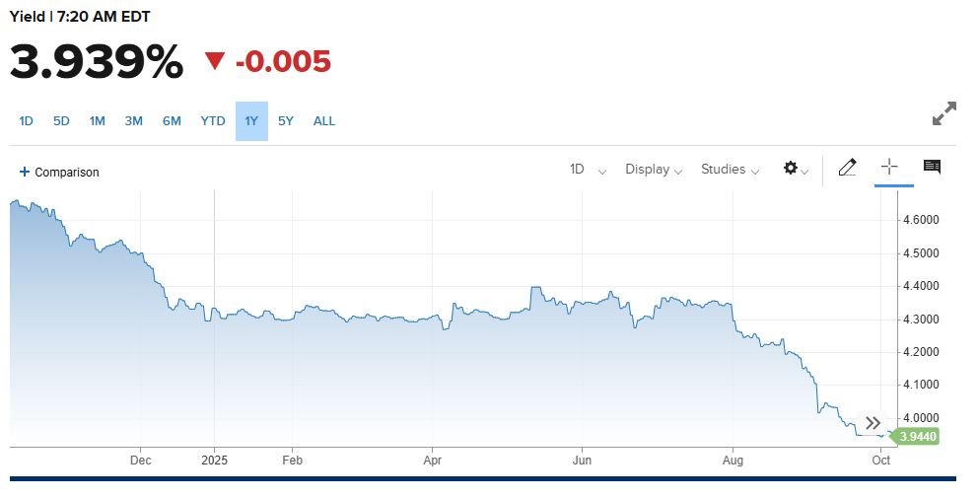The image size is (978, 498).
Task: Toggle the crosshair tool
Action: point(889,167)
